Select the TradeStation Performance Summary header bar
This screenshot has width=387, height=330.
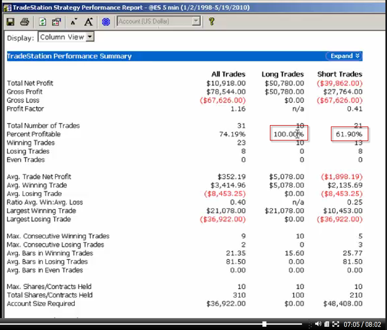pyautogui.click(x=185, y=56)
